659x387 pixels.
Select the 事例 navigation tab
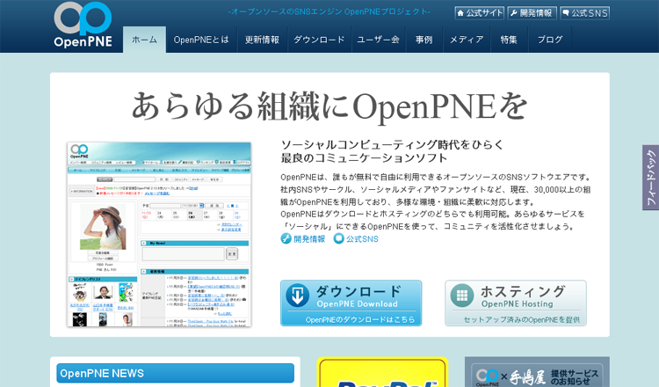click(x=424, y=40)
